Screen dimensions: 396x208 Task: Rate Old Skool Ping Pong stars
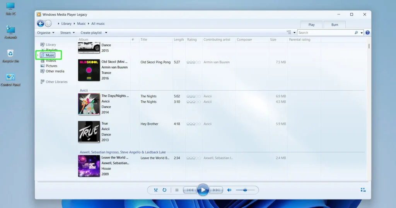[194, 62]
